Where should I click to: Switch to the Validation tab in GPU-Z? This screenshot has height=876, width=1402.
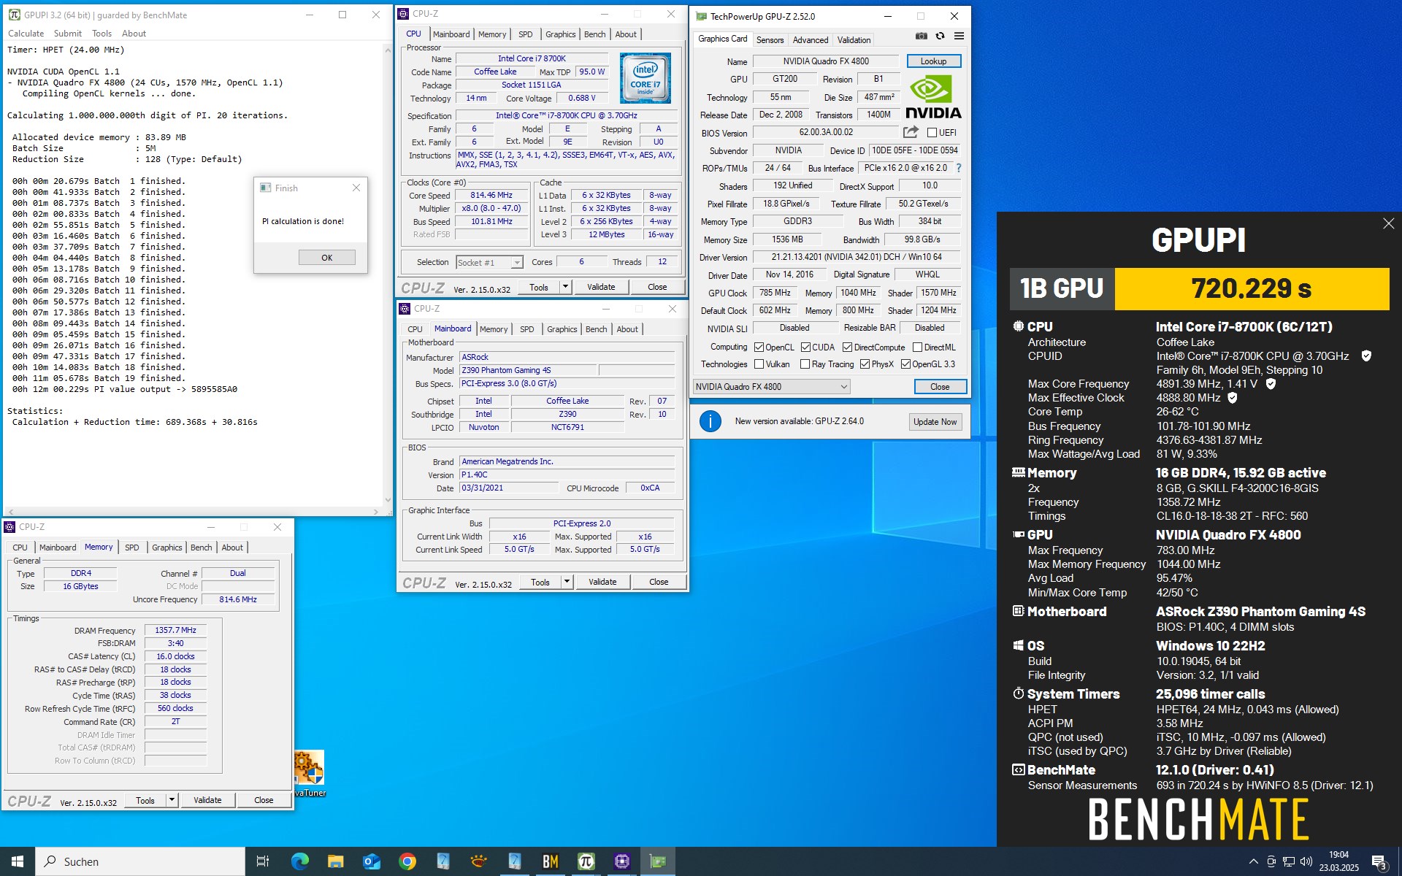click(x=854, y=40)
